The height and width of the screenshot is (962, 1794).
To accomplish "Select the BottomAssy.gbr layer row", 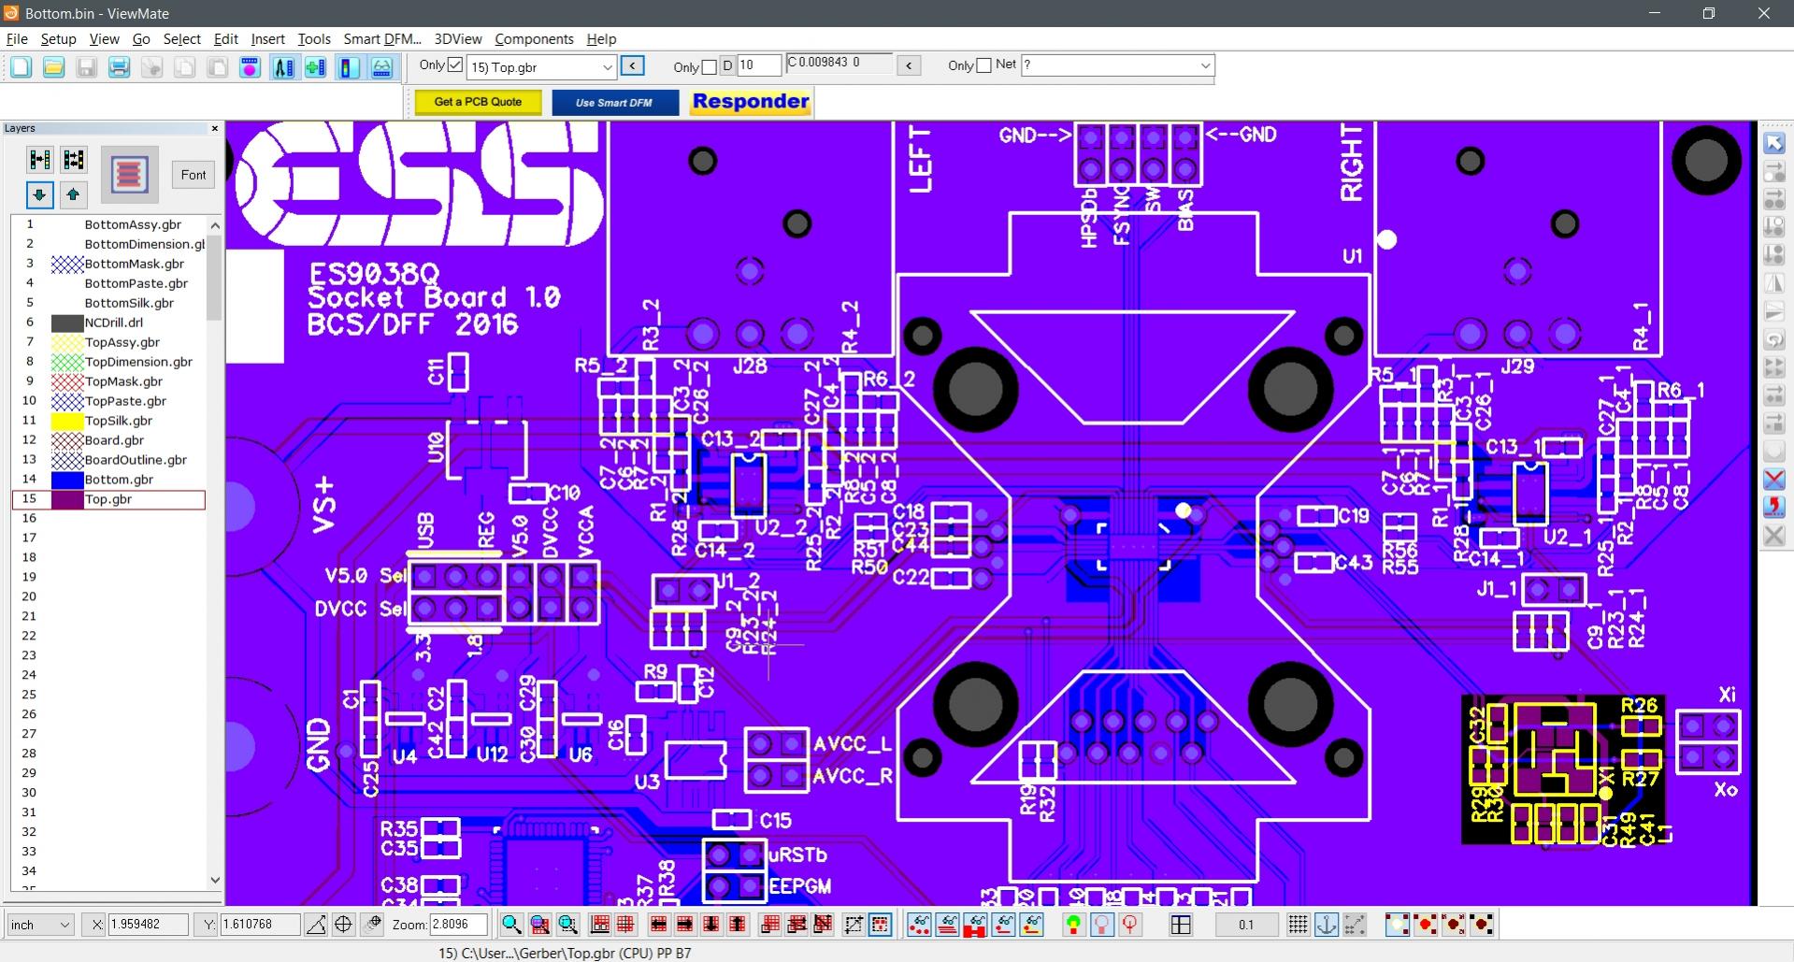I will (x=108, y=224).
